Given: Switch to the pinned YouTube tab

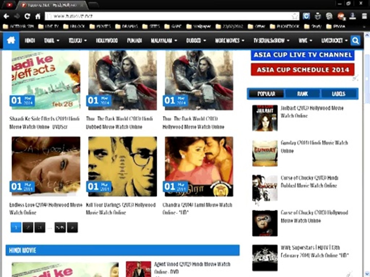Looking at the screenshot, I should (9, 5).
